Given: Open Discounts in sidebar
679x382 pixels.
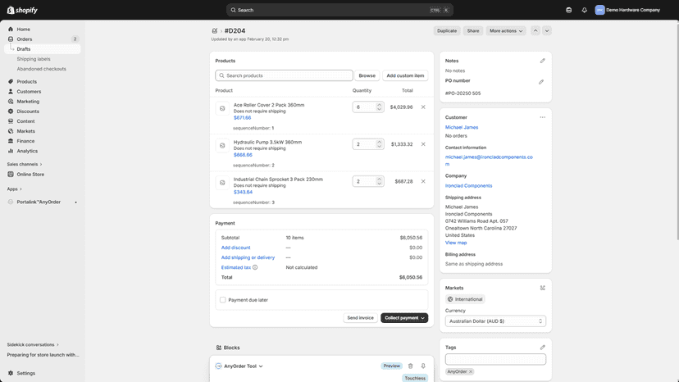Looking at the screenshot, I should pyautogui.click(x=28, y=111).
